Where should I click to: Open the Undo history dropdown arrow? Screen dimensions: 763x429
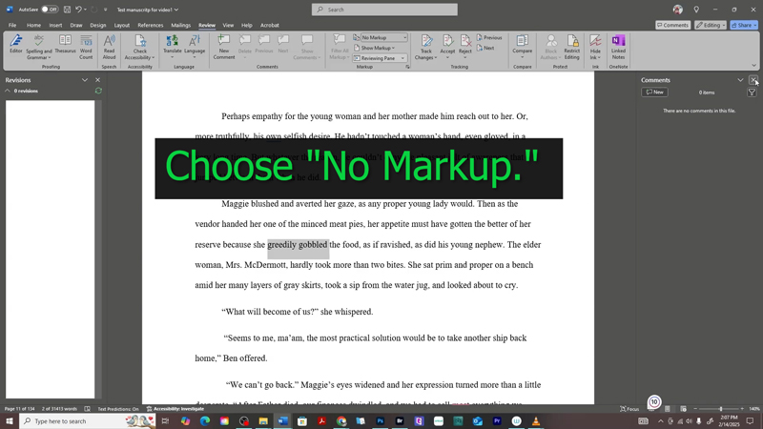click(x=85, y=10)
